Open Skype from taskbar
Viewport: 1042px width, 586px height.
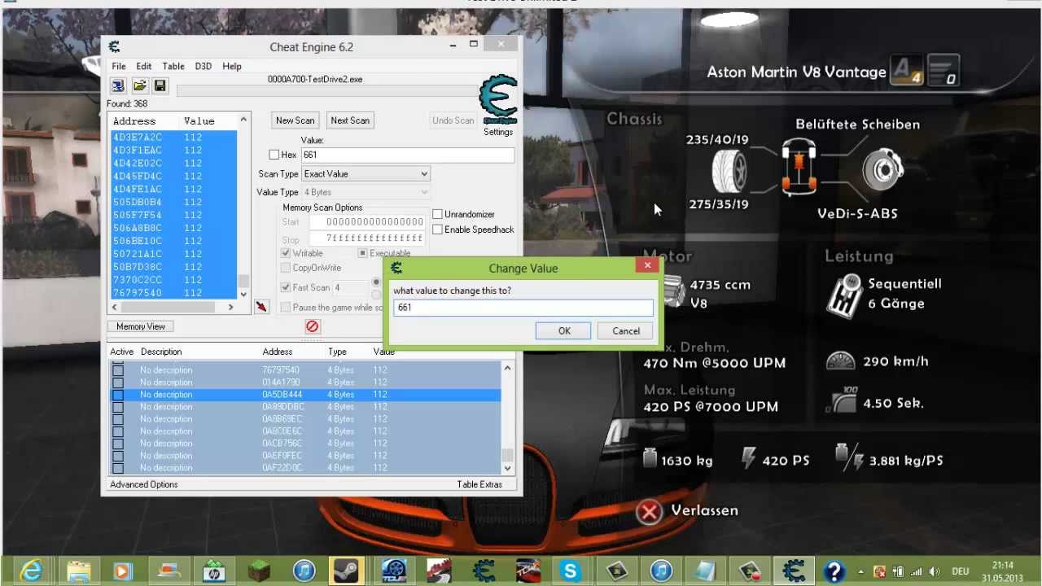(571, 571)
